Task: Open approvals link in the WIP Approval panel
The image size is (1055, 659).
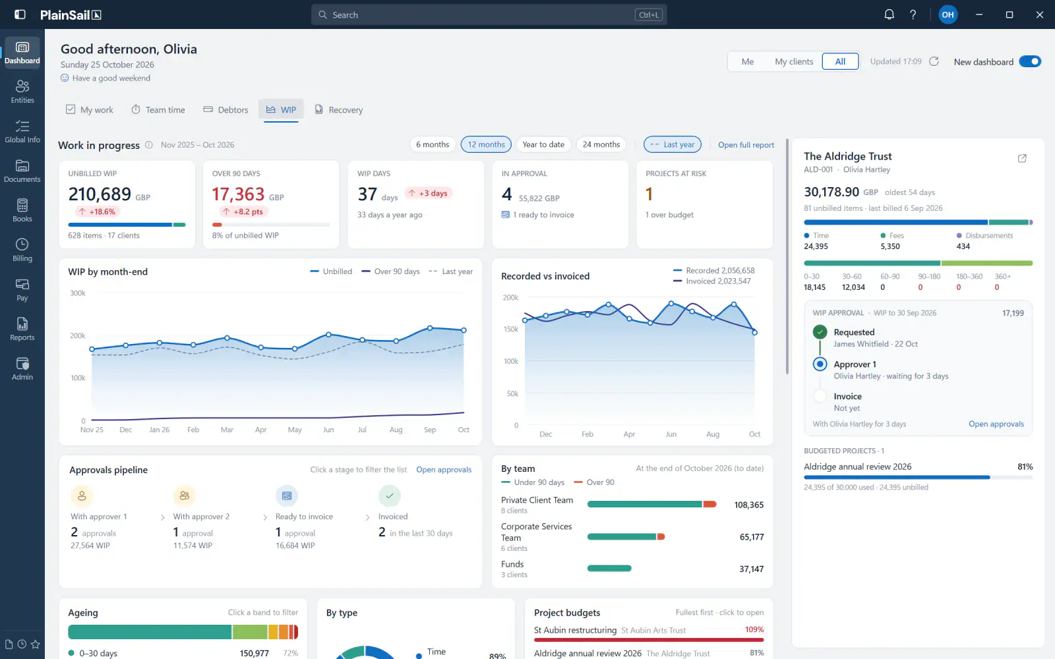Action: tap(996, 424)
